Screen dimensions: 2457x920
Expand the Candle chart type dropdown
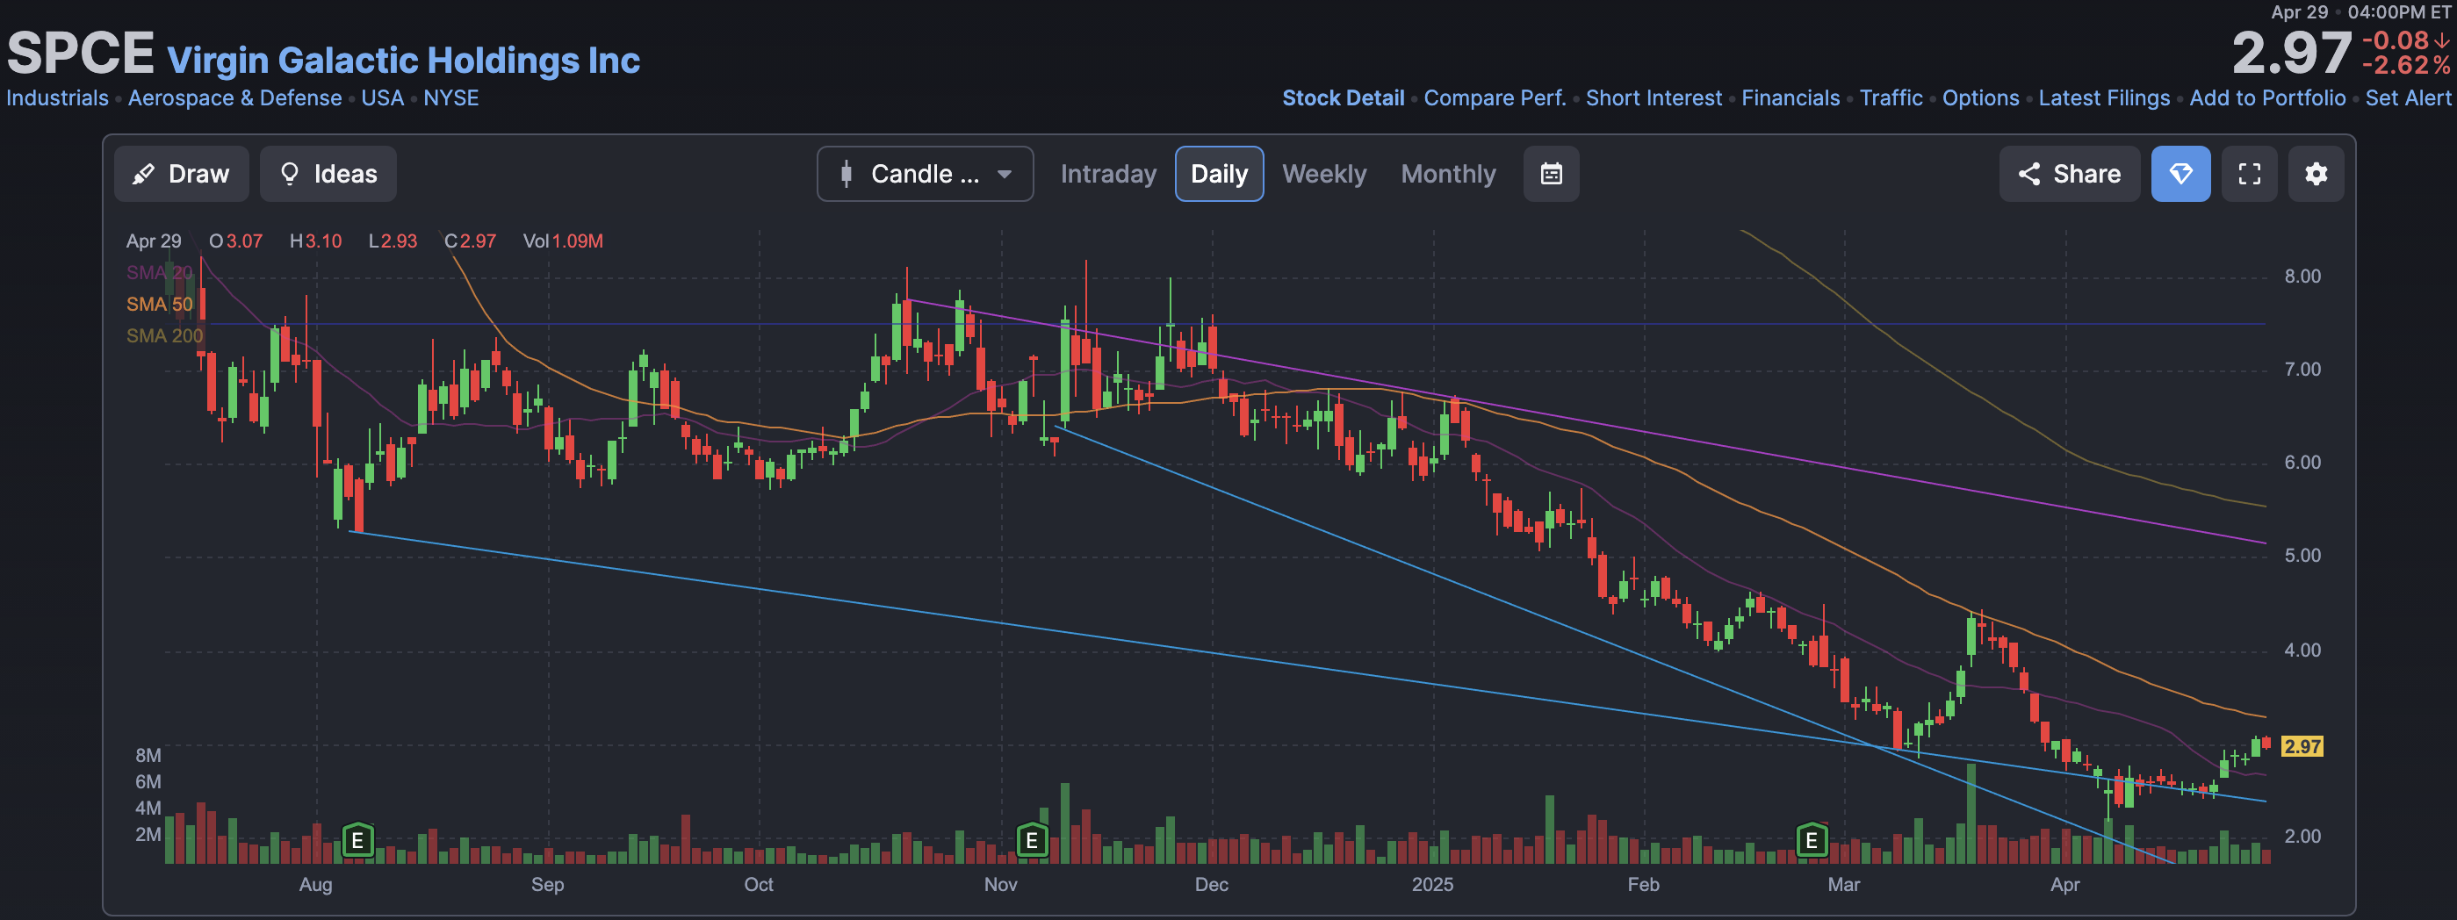click(926, 174)
